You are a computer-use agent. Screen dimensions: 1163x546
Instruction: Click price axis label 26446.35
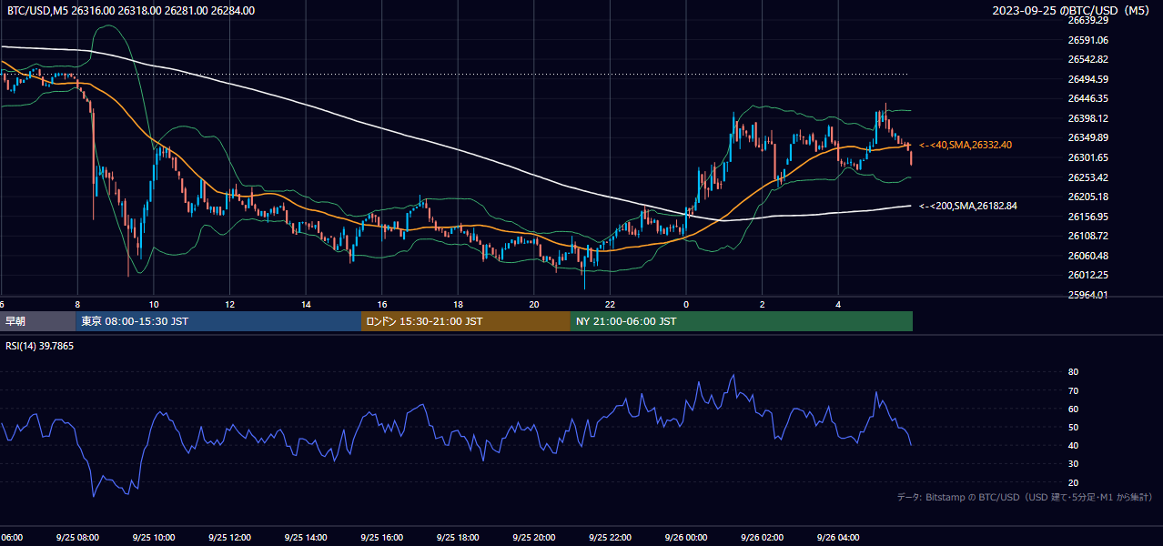point(1087,98)
